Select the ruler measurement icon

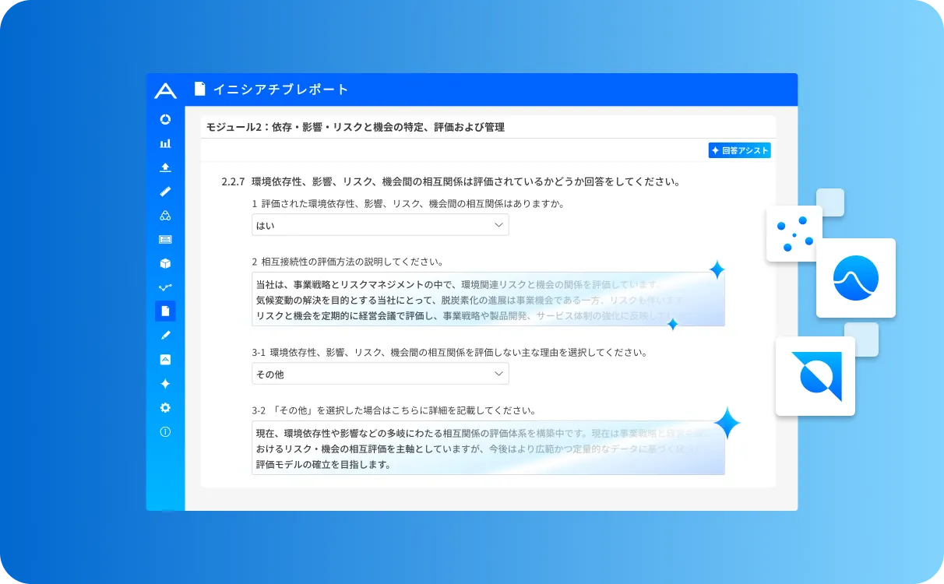pos(165,192)
